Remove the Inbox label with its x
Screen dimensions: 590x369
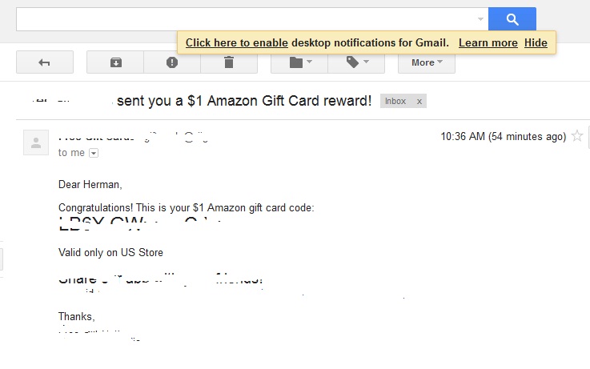pos(419,102)
